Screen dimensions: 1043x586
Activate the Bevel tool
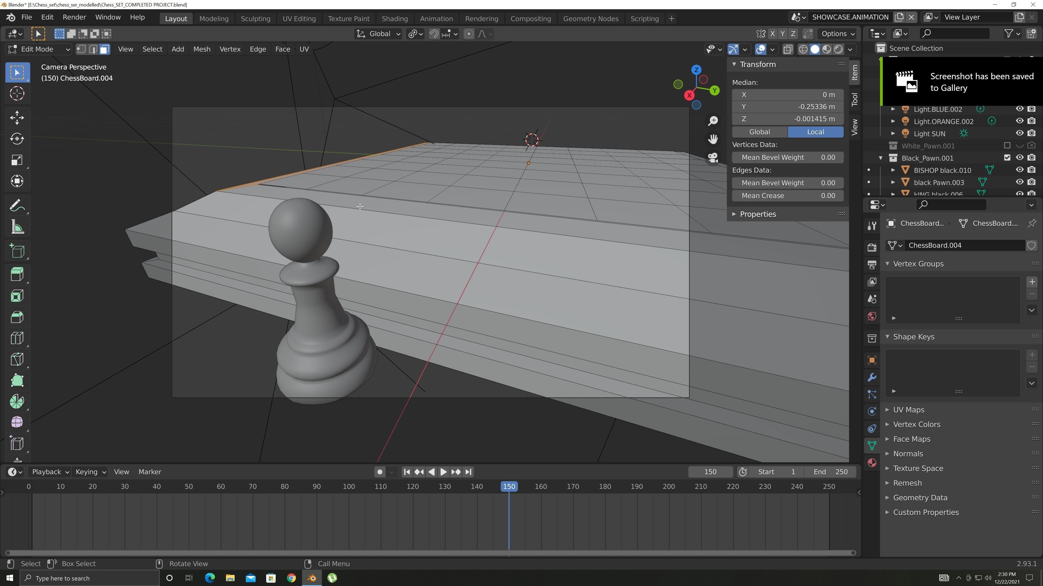[x=17, y=317]
